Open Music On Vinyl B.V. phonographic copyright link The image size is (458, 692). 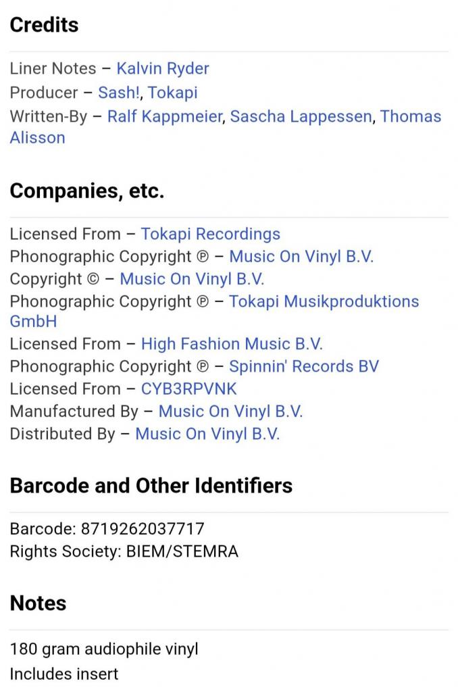pos(301,256)
